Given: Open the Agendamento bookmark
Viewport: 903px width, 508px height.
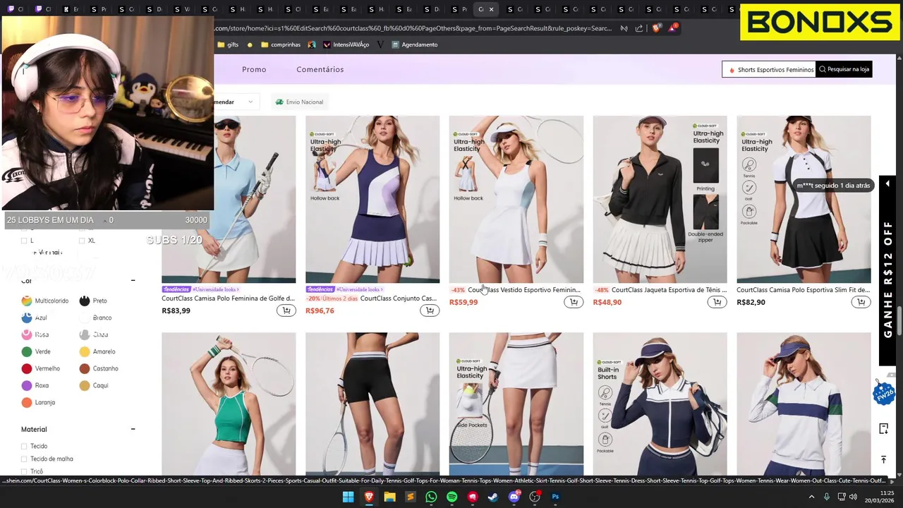Looking at the screenshot, I should [x=415, y=44].
